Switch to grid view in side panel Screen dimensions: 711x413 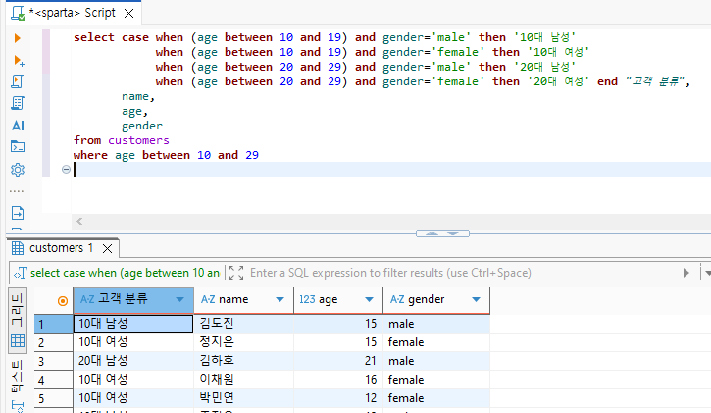click(x=18, y=321)
